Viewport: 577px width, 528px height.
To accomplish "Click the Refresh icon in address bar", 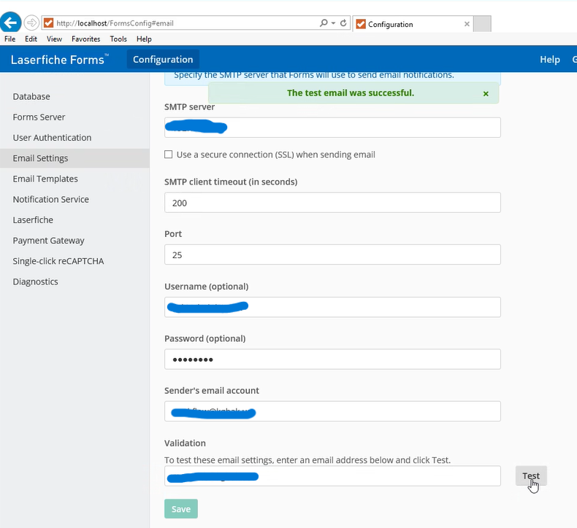I will (343, 23).
